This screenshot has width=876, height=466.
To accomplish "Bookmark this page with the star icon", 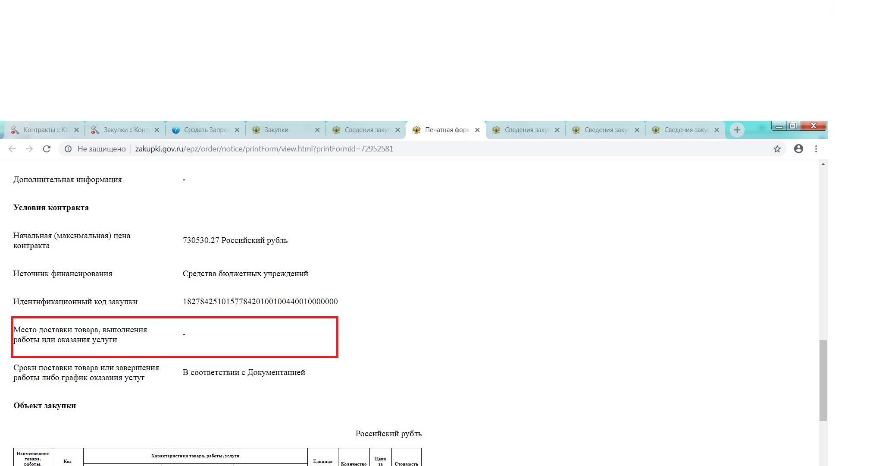I will click(777, 149).
